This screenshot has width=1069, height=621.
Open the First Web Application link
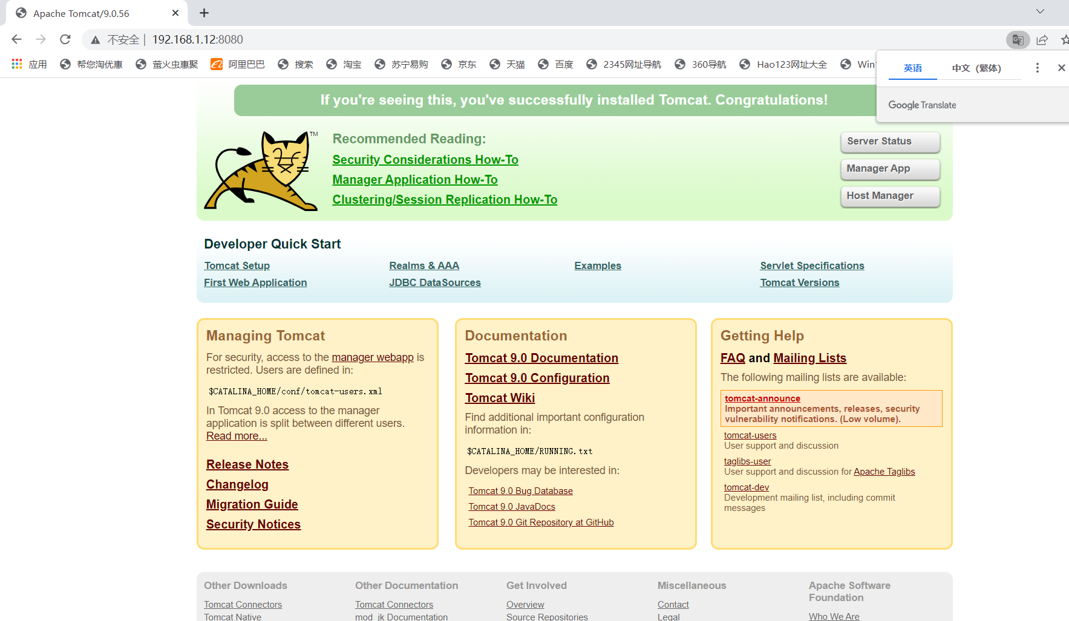(255, 282)
